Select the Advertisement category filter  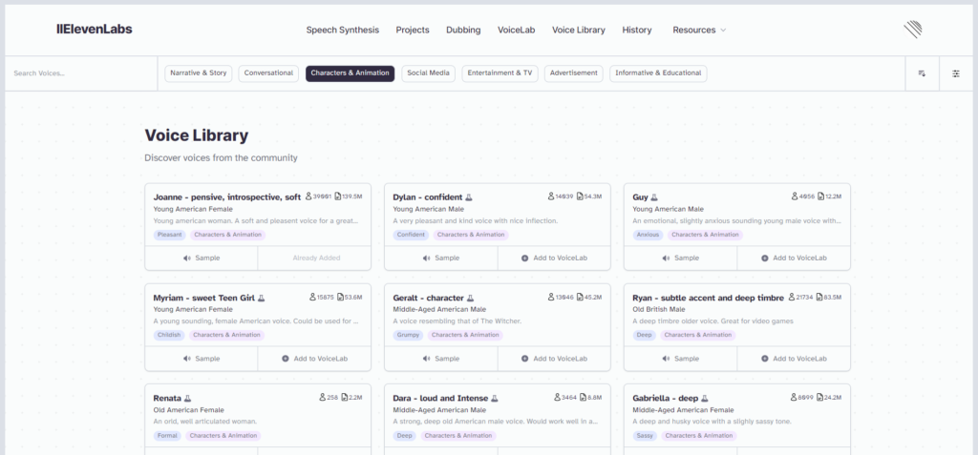(x=574, y=73)
